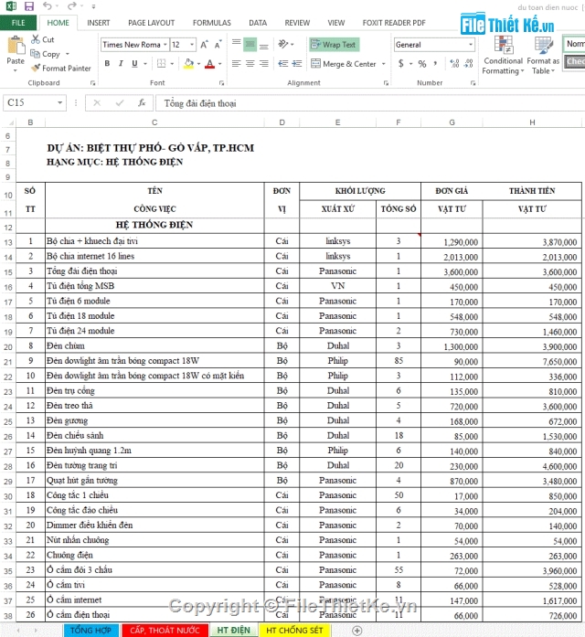Switch to PAGE LAYOUT ribbon tab
The height and width of the screenshot is (637, 585).
pos(151,23)
